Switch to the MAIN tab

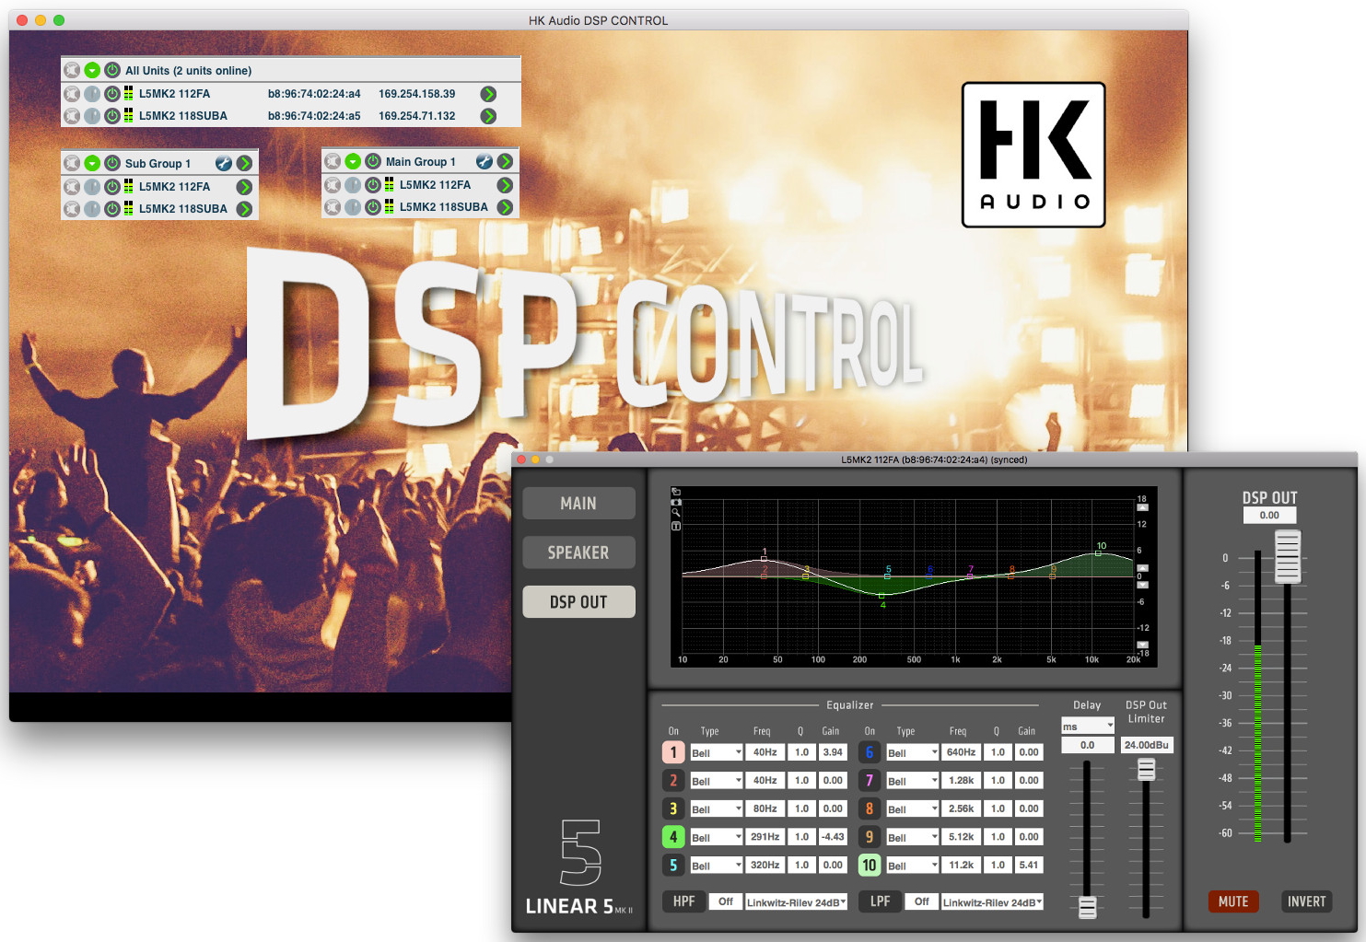pyautogui.click(x=578, y=504)
